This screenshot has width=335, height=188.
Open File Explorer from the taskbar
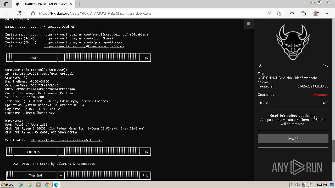pos(30,185)
